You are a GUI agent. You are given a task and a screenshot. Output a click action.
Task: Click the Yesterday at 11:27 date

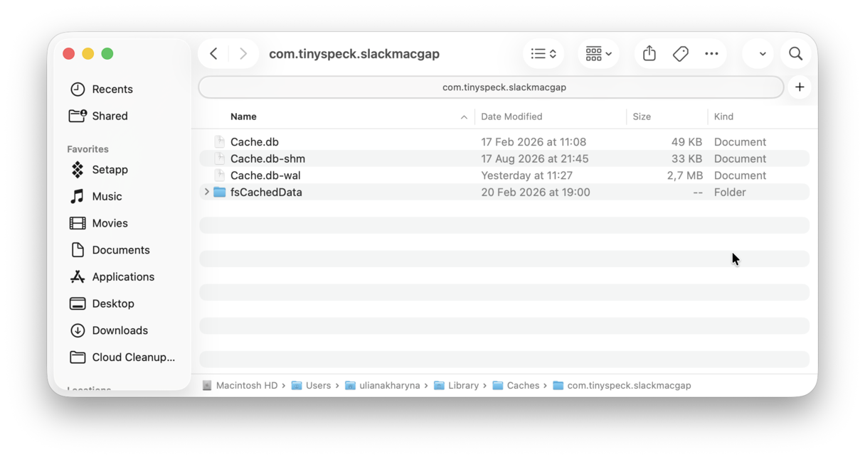[526, 175]
